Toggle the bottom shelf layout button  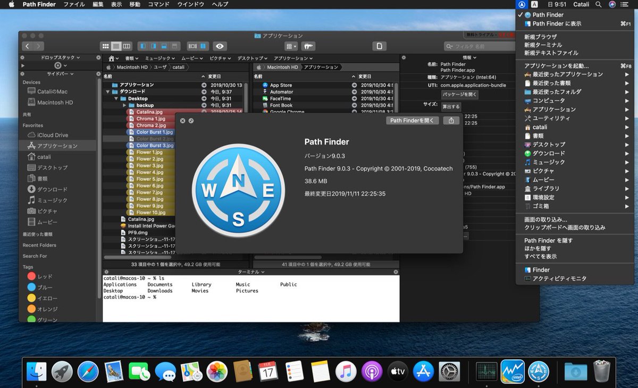point(164,46)
